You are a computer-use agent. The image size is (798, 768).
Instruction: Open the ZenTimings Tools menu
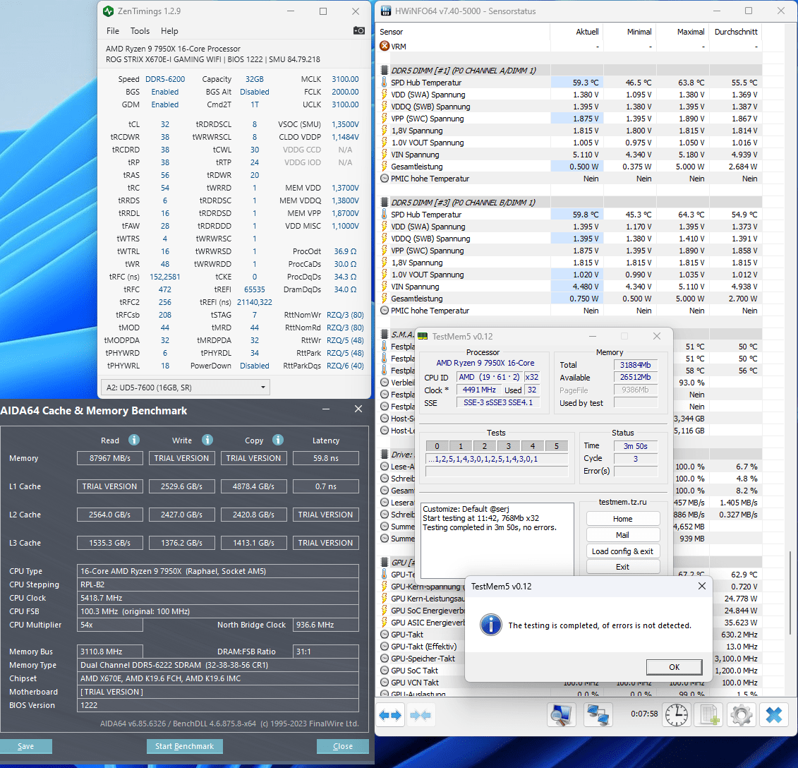pyautogui.click(x=140, y=30)
